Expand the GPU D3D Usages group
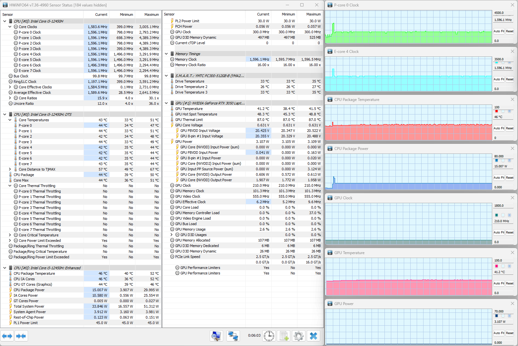The height and width of the screenshot is (346, 518). 172,235
